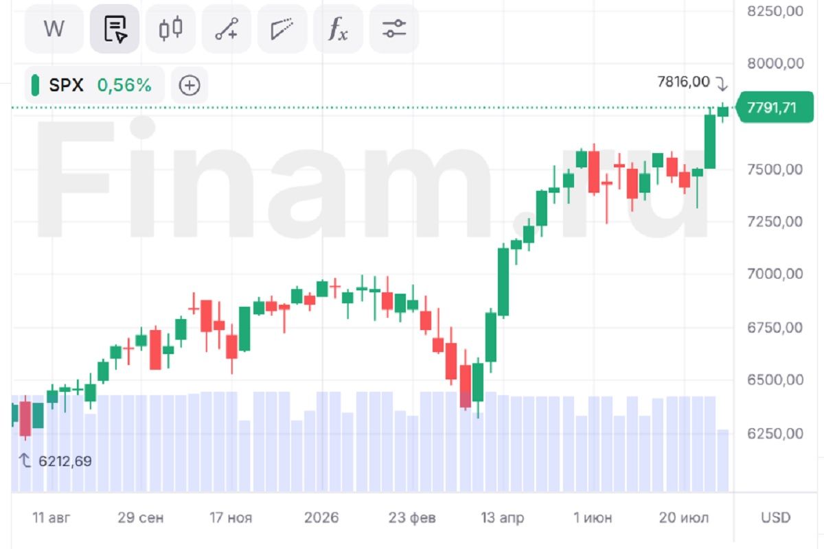
Task: Add a symbol with the plus icon
Action: pos(190,85)
